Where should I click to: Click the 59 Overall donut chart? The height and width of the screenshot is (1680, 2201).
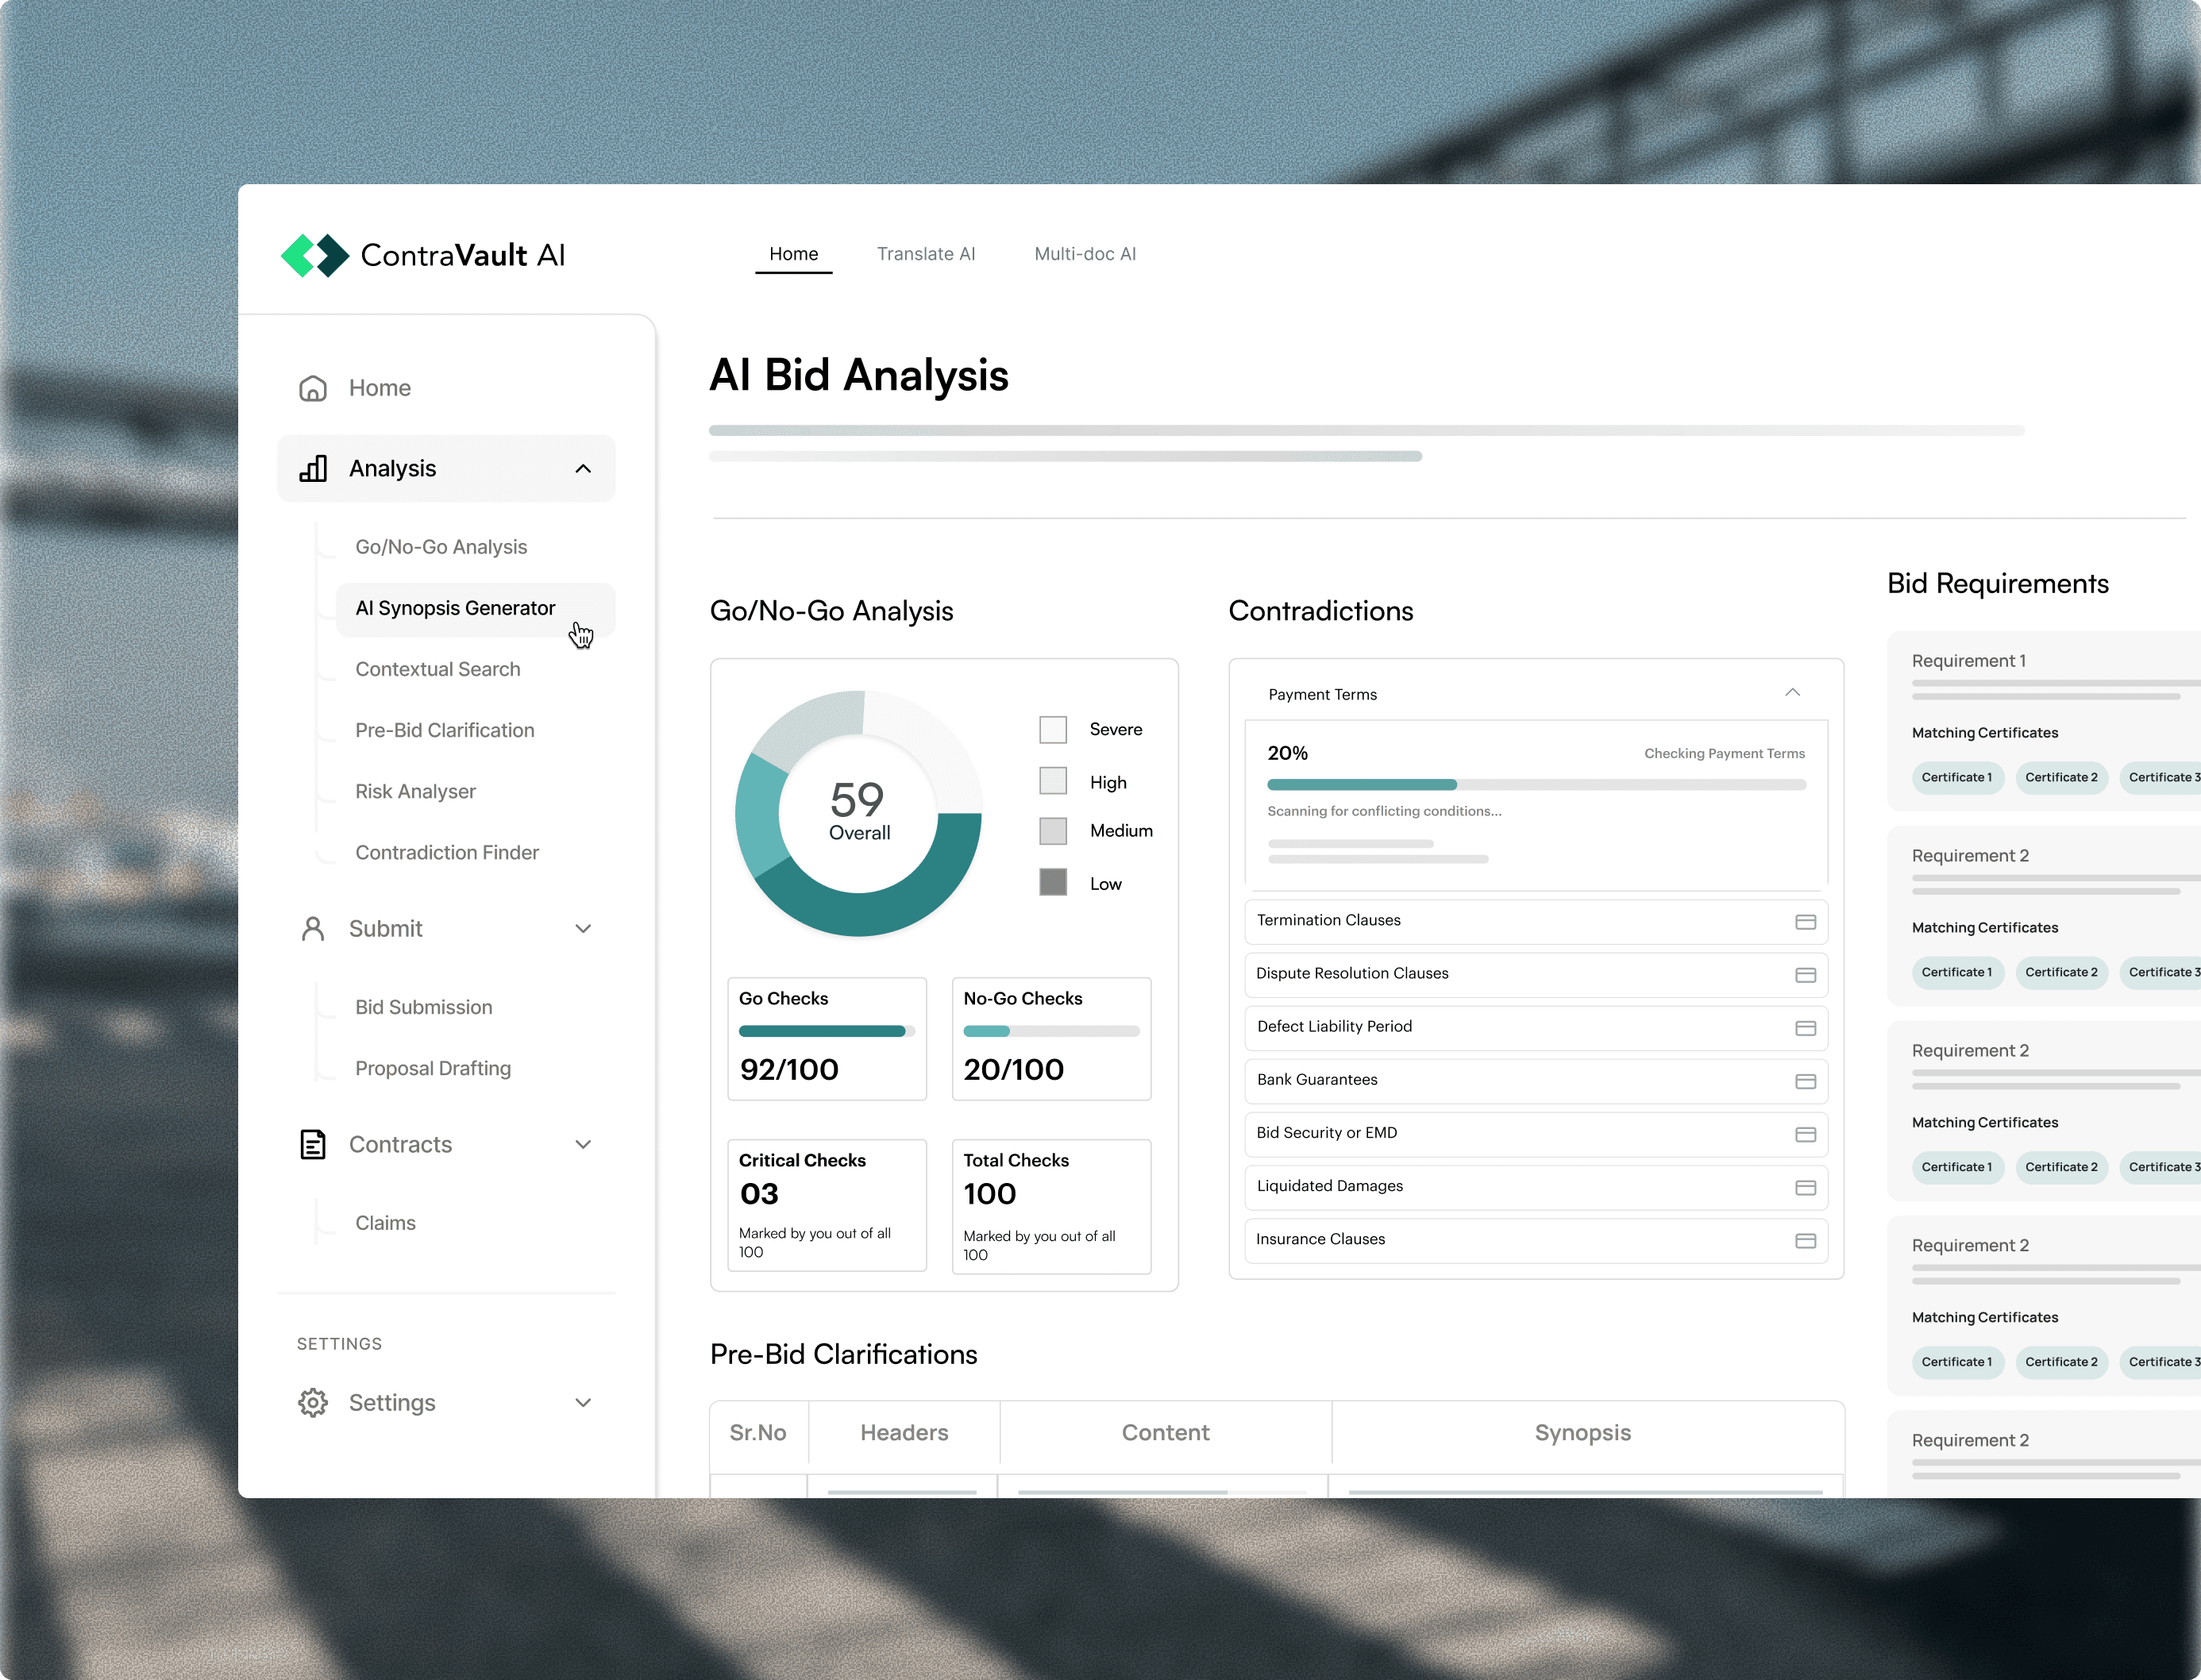tap(858, 814)
